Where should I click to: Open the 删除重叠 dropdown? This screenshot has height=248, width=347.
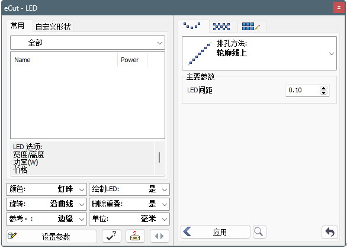pyautogui.click(x=129, y=204)
